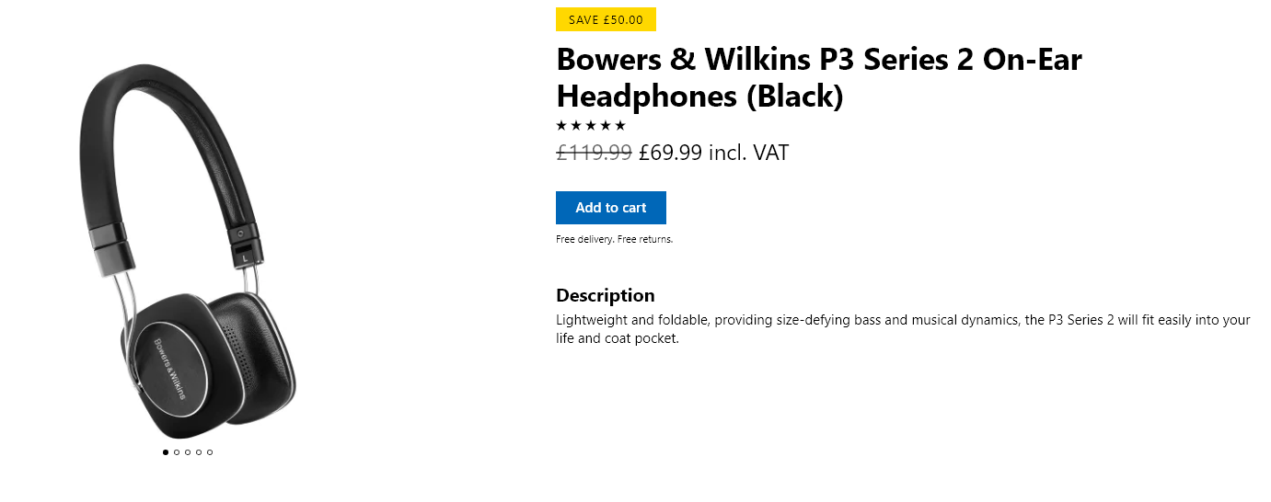Image resolution: width=1271 pixels, height=502 pixels.
Task: Select the fourth image carousel dot
Action: [x=199, y=452]
